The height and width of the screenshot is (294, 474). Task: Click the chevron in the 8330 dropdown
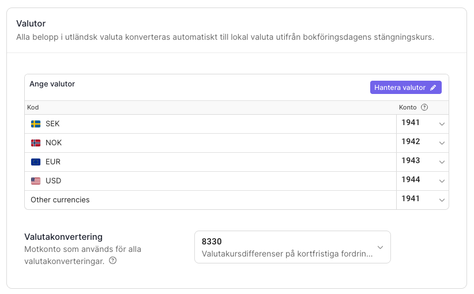[x=380, y=247]
